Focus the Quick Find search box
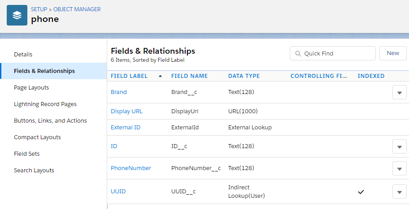 (x=337, y=54)
